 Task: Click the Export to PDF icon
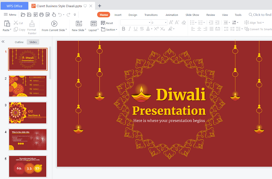[x=35, y=15]
